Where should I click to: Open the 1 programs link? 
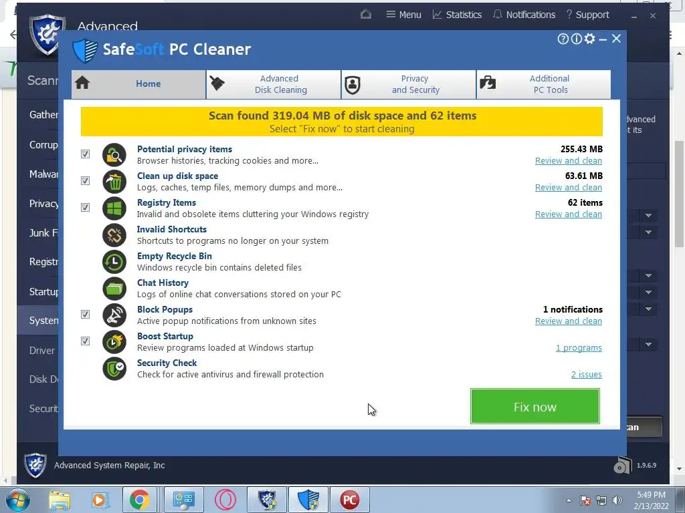(579, 347)
